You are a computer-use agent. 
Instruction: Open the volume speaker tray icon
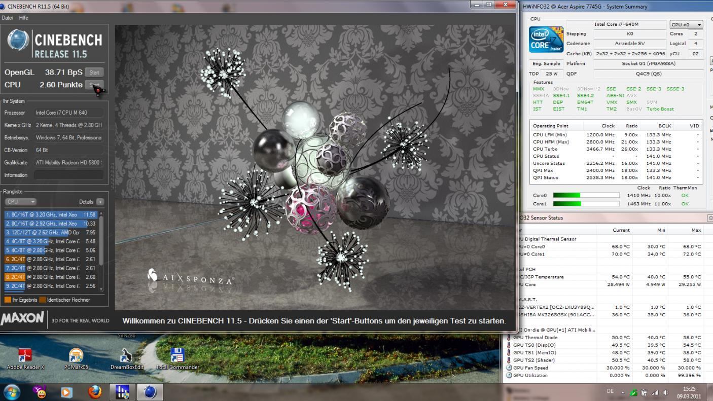(666, 392)
